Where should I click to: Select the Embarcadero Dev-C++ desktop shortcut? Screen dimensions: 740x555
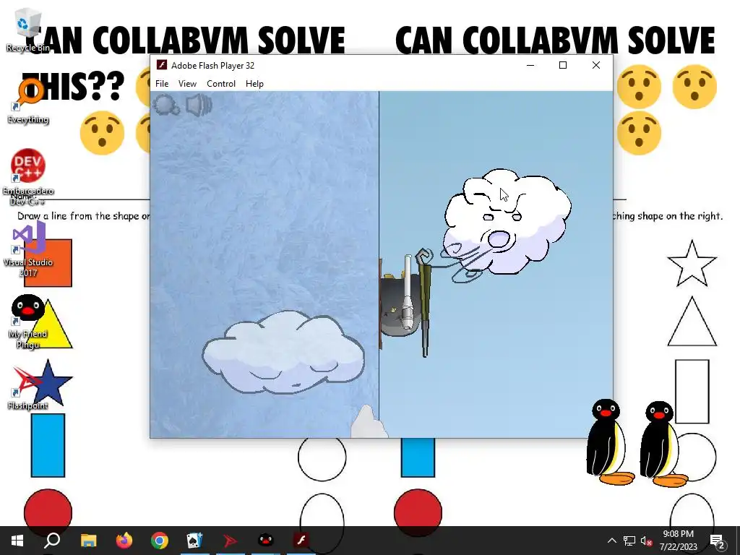[x=28, y=177]
